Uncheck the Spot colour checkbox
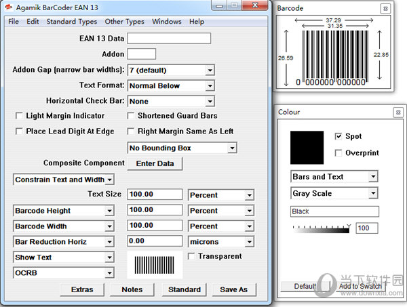This screenshot has height=307, width=407. (x=339, y=136)
